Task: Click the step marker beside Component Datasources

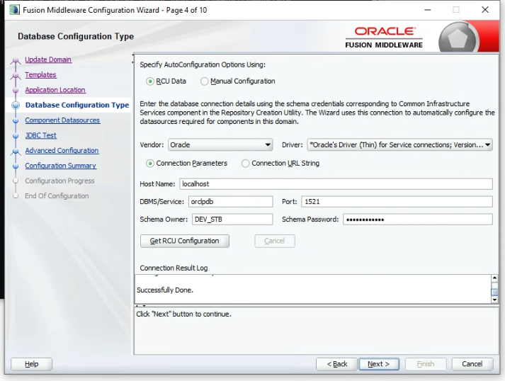Action: point(15,120)
